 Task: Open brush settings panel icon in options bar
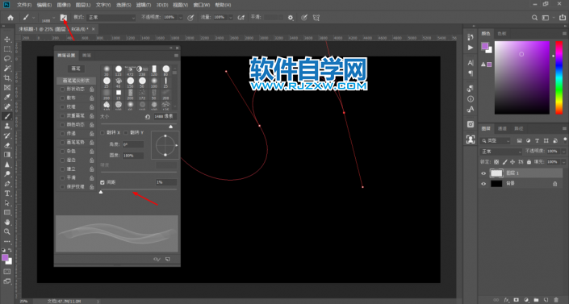click(64, 18)
